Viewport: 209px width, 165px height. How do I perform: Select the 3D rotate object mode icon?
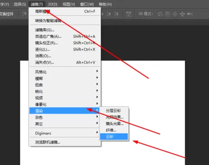[x=160, y=14]
